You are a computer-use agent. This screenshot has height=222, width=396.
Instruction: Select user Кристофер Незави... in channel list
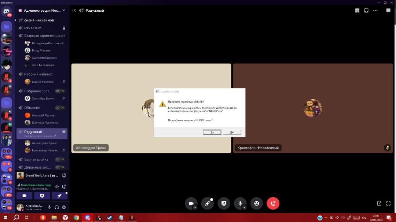[x=45, y=150]
